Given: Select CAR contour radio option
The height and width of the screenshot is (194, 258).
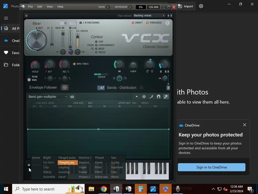Looking at the screenshot, I should coord(96,42).
